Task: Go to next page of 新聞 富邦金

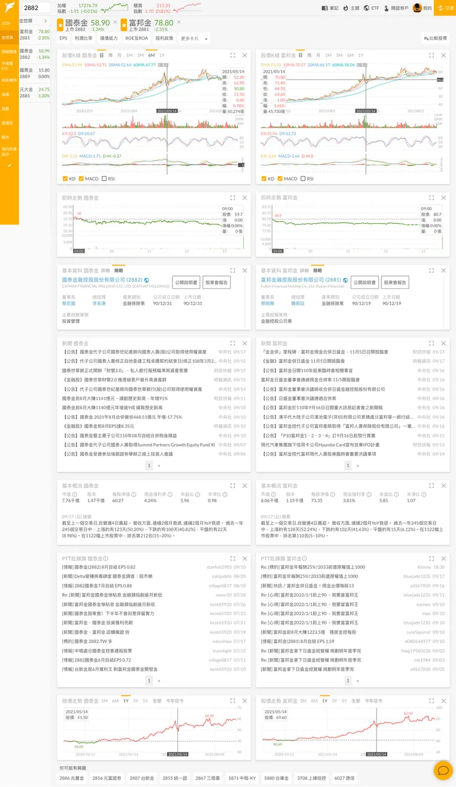Action: pos(357,466)
